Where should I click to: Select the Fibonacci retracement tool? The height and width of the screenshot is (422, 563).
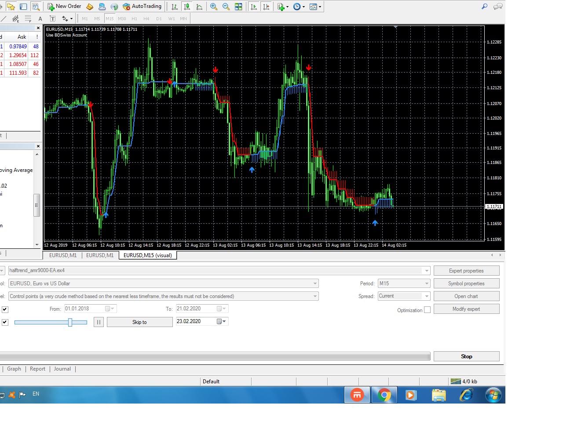click(28, 18)
